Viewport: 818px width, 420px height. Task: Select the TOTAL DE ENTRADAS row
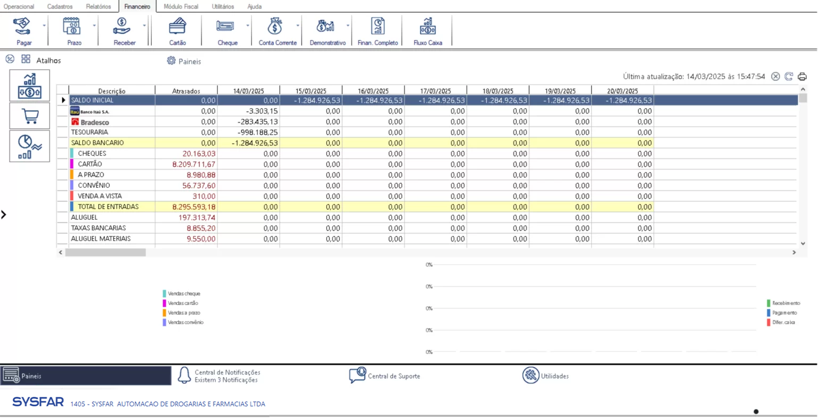point(108,207)
